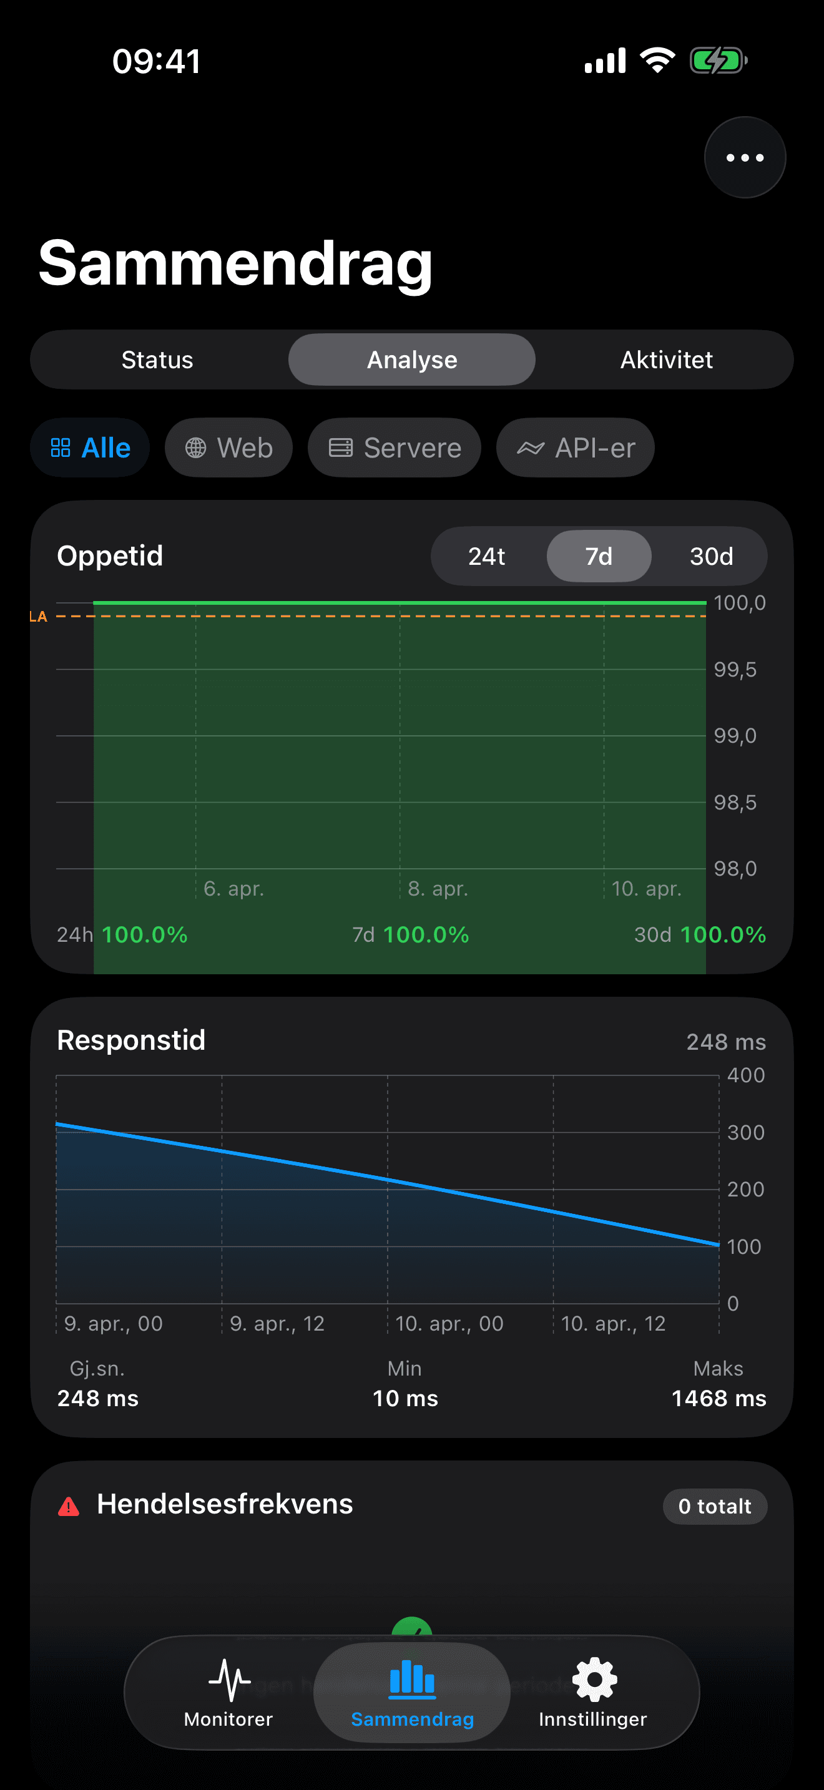Filter by Servere chip
824x1790 pixels.
(394, 448)
